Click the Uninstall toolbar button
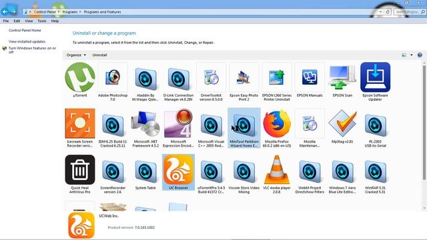 [99, 55]
